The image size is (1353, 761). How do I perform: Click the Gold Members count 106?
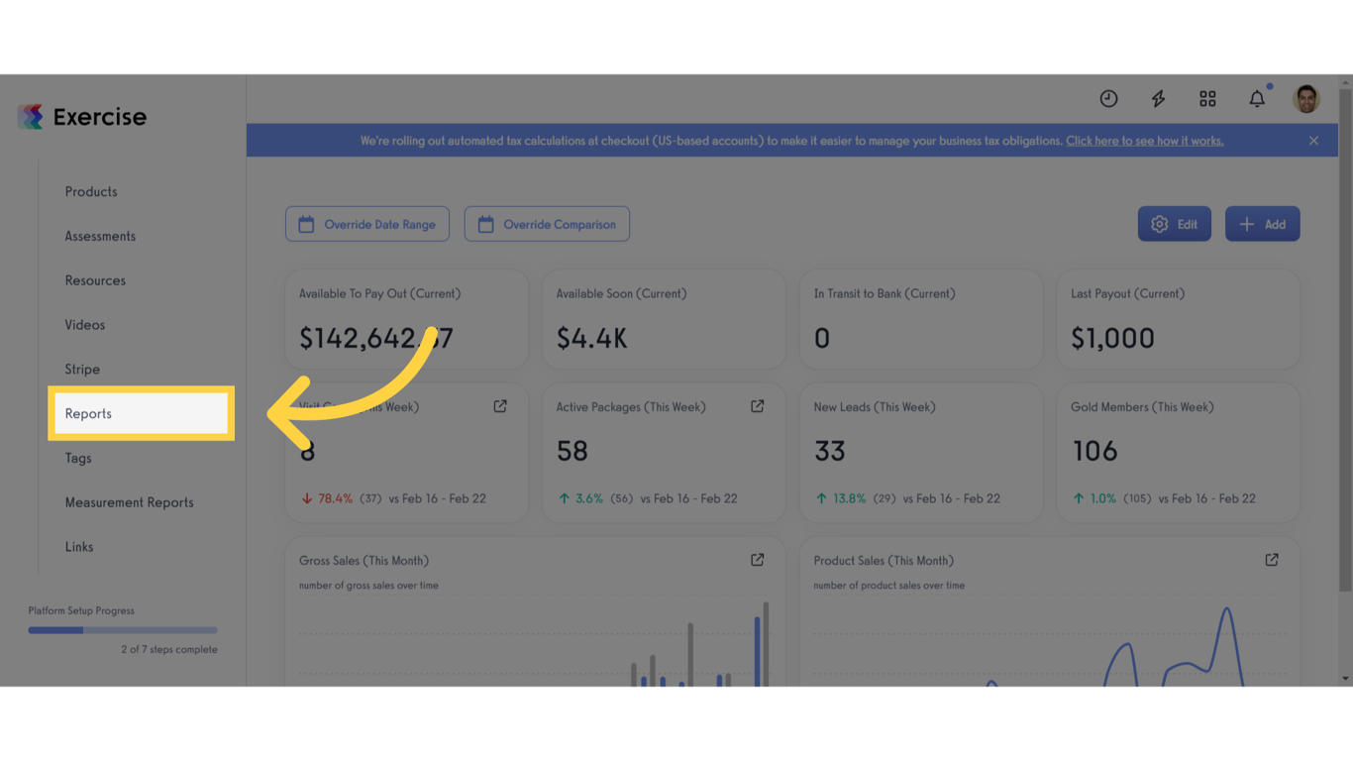1094,451
